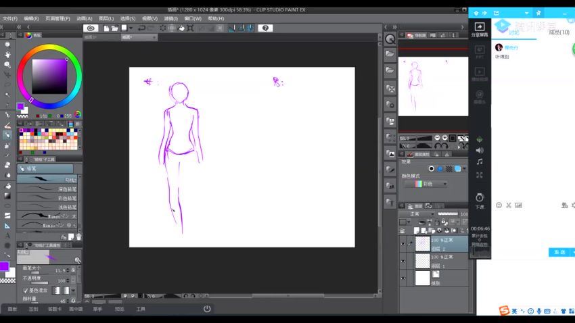Click the 发送 send button
The height and width of the screenshot is (323, 575).
pyautogui.click(x=559, y=252)
